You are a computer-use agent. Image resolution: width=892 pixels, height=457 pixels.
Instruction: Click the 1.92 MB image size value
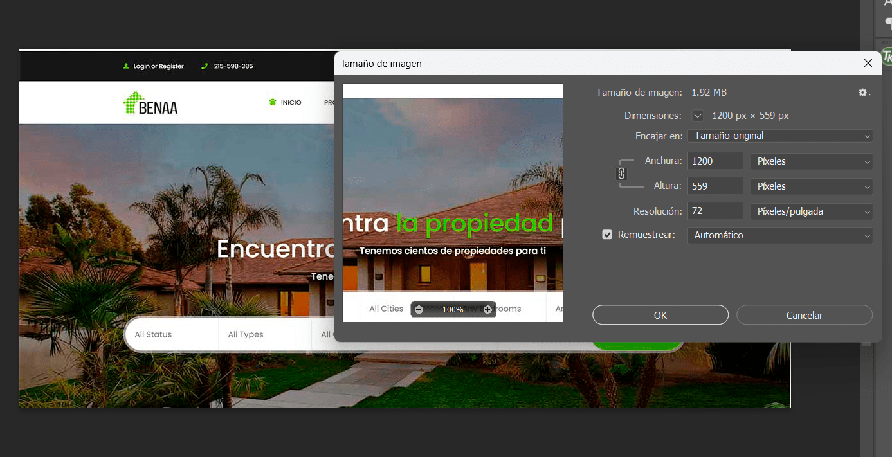tap(709, 93)
